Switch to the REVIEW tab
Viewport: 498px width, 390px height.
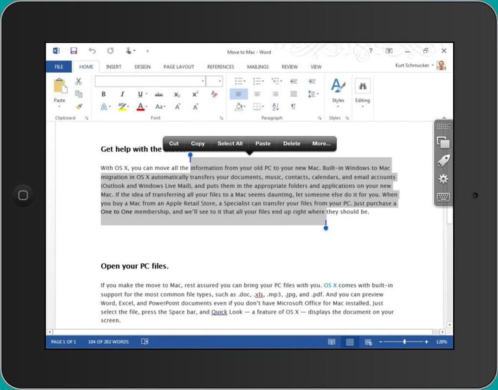(289, 67)
